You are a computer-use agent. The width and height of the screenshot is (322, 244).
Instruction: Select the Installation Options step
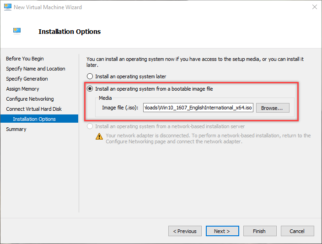click(34, 119)
